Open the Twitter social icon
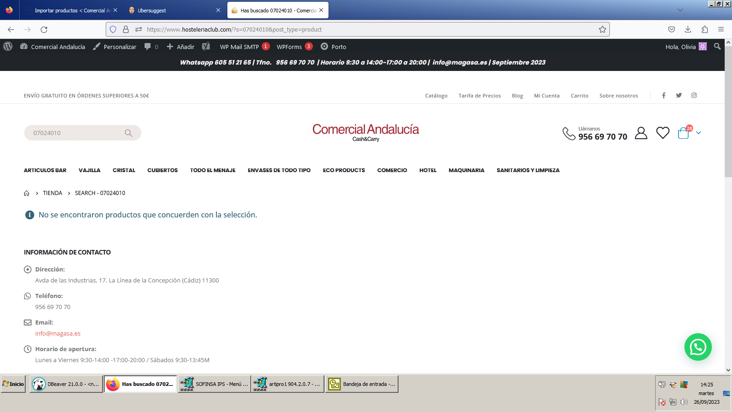 click(679, 95)
